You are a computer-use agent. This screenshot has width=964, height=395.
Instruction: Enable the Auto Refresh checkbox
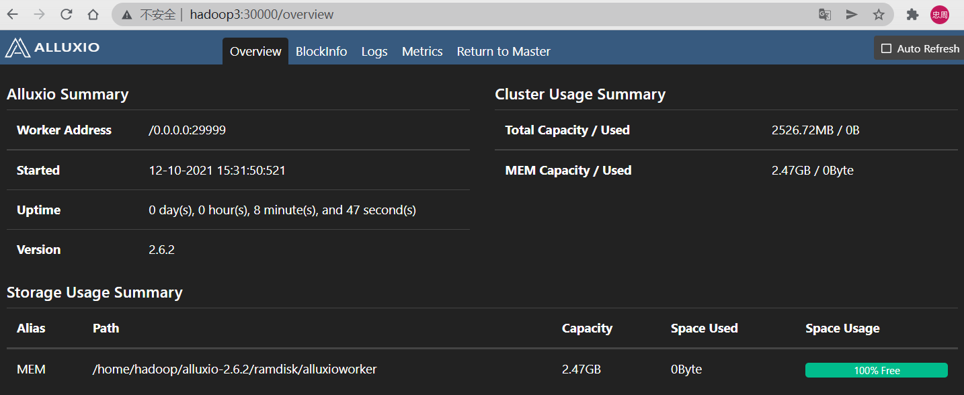[886, 48]
